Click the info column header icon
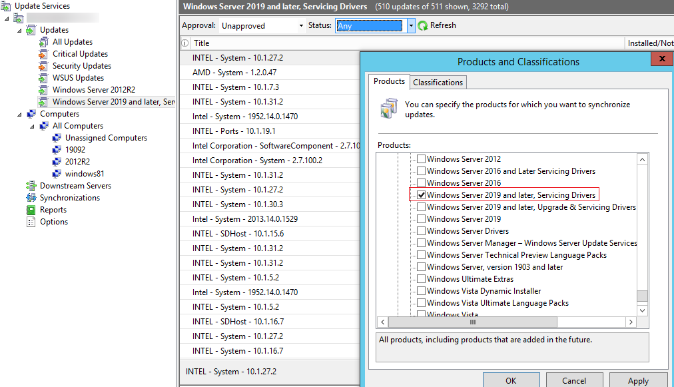Viewport: 674px width, 387px height. coord(185,43)
